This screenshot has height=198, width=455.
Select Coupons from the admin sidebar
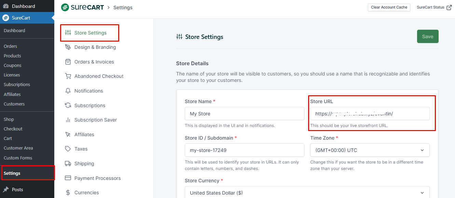click(x=12, y=65)
